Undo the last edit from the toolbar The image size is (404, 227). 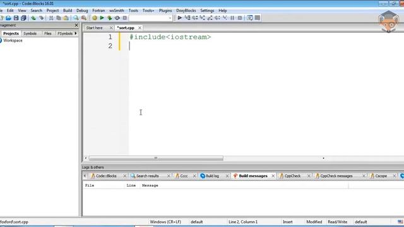(33, 18)
